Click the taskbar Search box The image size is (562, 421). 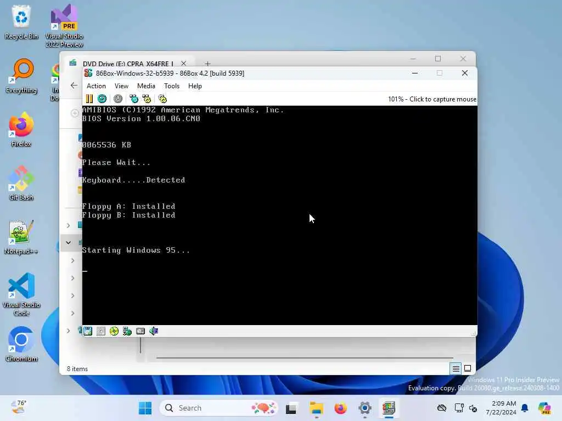click(x=218, y=408)
